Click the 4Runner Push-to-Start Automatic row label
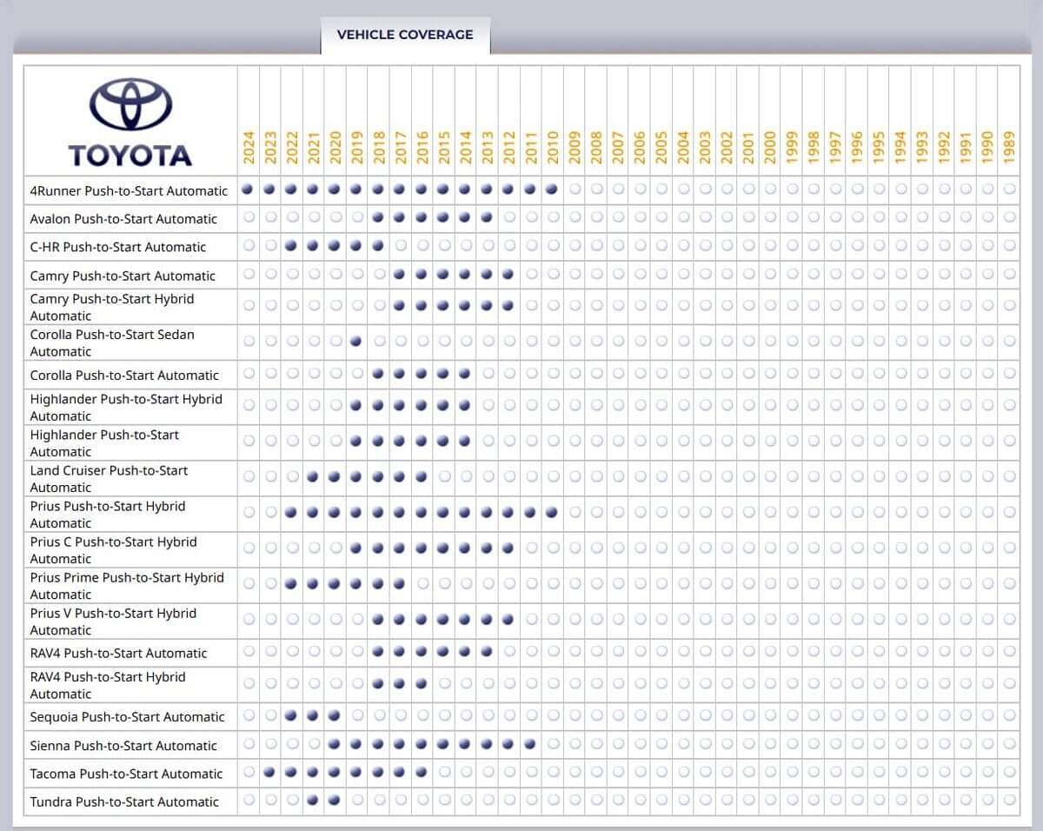Viewport: 1043px width, 831px height. point(129,190)
